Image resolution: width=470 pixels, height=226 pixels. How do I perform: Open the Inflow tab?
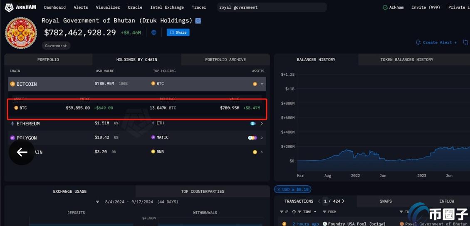click(447, 201)
